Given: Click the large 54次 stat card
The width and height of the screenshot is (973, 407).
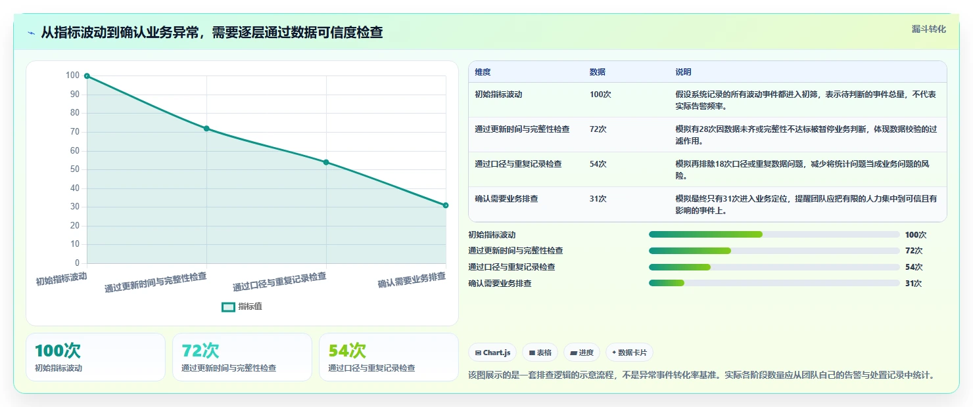Looking at the screenshot, I should pos(389,357).
